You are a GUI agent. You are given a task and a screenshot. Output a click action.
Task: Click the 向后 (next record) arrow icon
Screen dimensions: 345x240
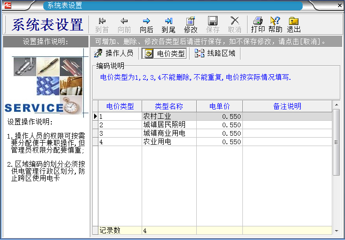tap(146, 24)
